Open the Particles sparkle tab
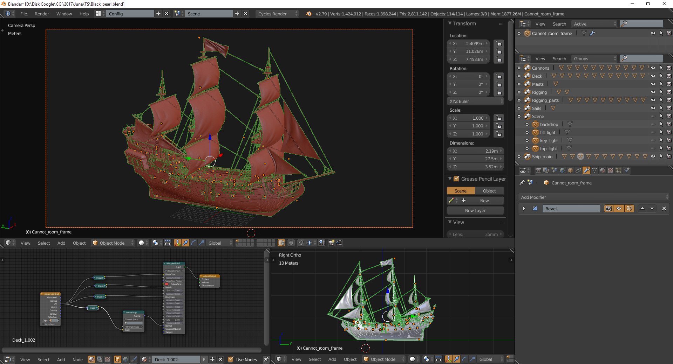Image resolution: width=673 pixels, height=364 pixels. [x=619, y=170]
